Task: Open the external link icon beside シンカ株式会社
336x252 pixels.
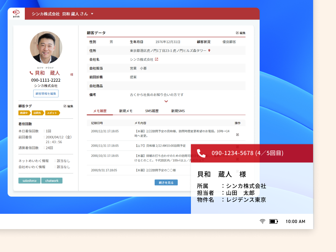Action: click(x=157, y=59)
